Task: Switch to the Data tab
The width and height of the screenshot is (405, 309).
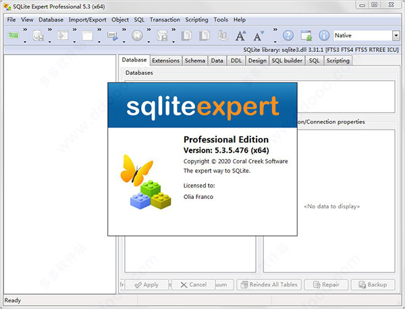Action: click(217, 61)
